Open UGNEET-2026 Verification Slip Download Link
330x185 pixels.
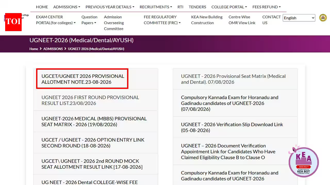pyautogui.click(x=232, y=127)
